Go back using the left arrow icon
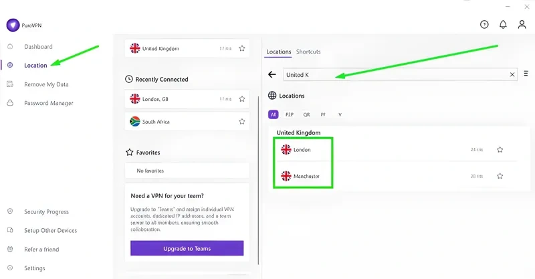The height and width of the screenshot is (279, 535). 272,74
